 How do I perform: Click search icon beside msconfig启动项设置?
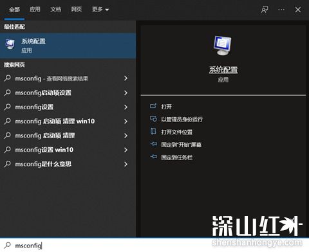tap(8, 93)
